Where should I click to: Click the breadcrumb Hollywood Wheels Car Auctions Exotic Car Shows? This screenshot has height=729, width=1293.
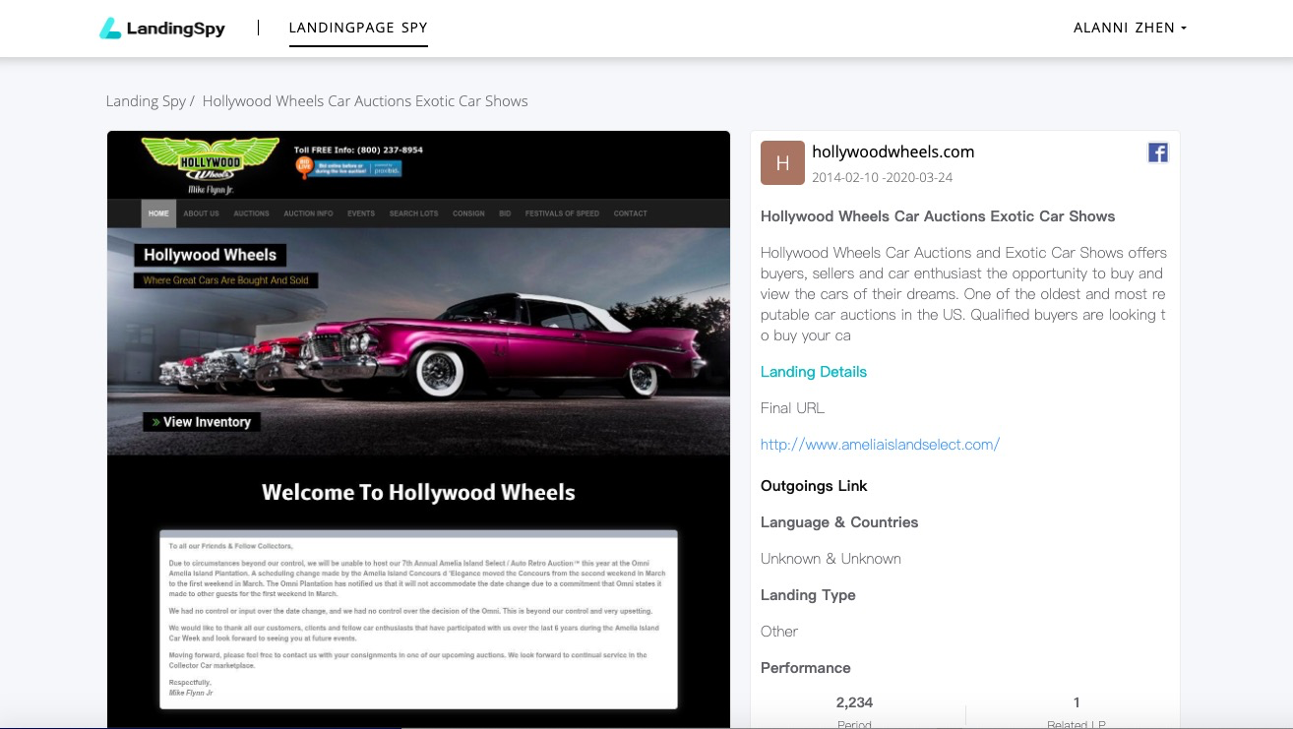365,101
